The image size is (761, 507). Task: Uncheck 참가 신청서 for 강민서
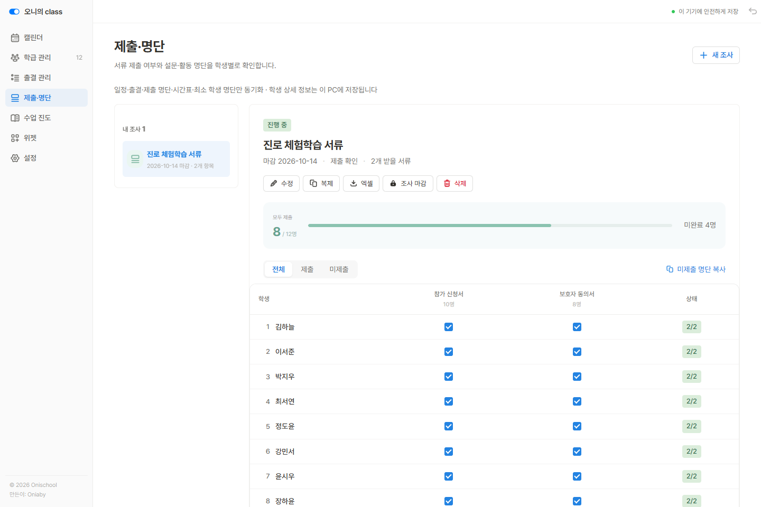click(449, 452)
